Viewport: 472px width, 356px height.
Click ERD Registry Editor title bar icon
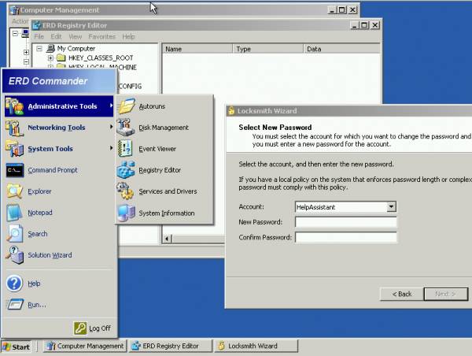[x=36, y=25]
